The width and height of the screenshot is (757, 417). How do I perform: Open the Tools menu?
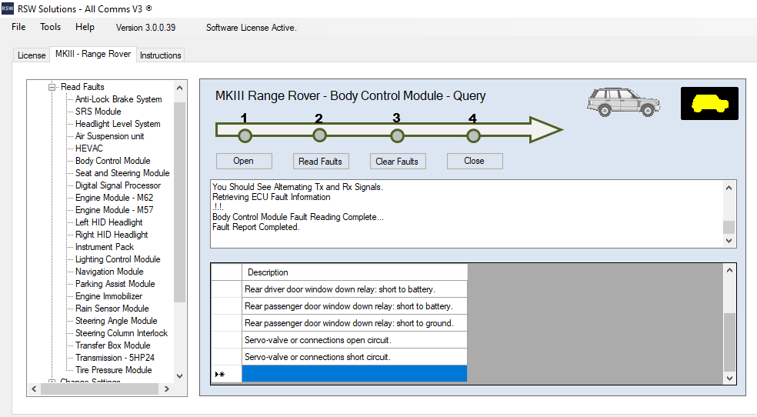(x=50, y=27)
